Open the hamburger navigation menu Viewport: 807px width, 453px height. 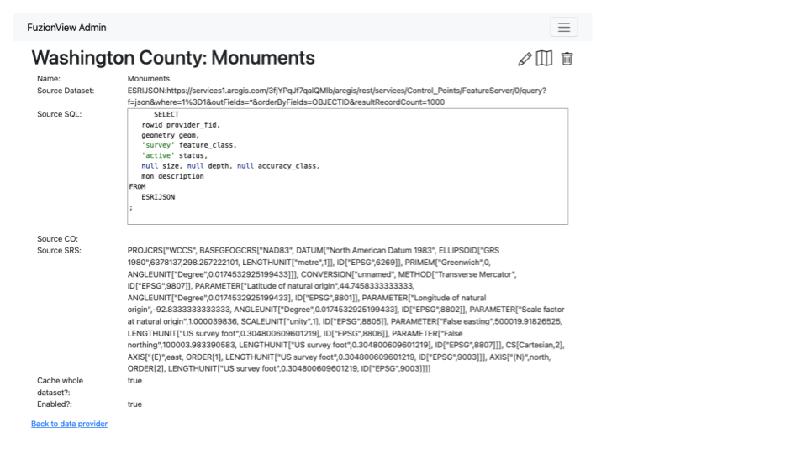tap(563, 27)
